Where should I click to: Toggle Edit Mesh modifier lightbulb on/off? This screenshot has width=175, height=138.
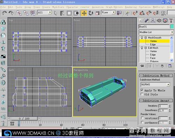(142, 48)
